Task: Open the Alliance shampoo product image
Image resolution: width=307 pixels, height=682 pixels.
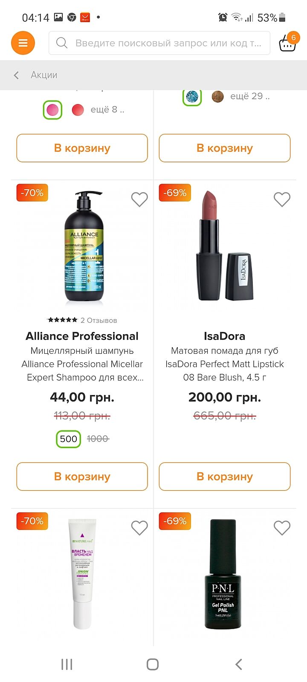Action: [84, 248]
